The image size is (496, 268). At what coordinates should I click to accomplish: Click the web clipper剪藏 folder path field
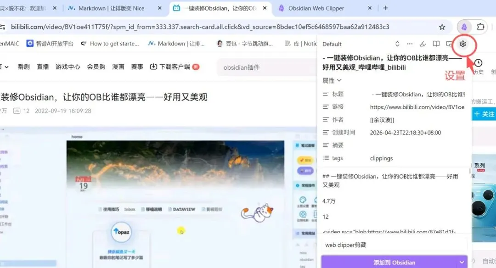click(394, 245)
